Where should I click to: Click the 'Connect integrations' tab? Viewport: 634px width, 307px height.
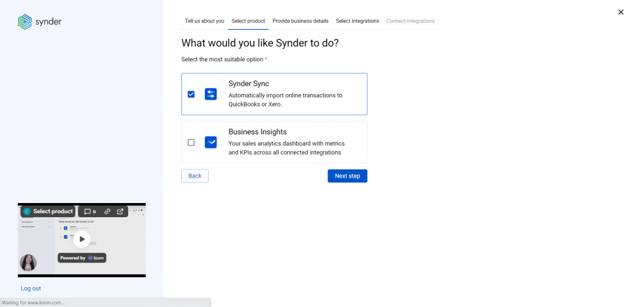[410, 21]
